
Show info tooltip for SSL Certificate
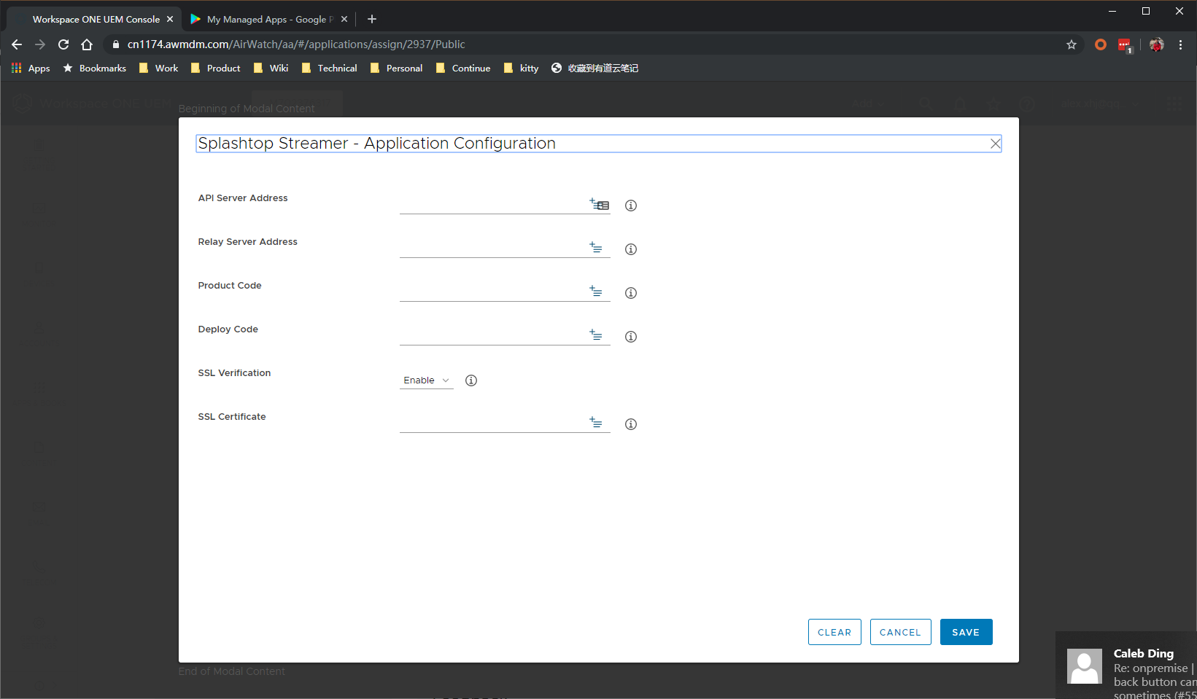point(631,424)
